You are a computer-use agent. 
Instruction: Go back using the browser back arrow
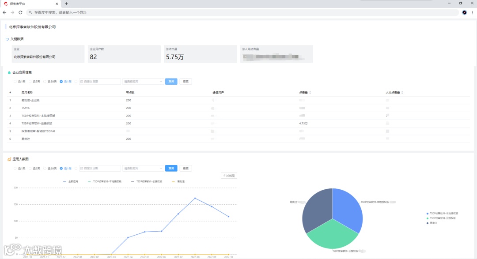point(4,12)
